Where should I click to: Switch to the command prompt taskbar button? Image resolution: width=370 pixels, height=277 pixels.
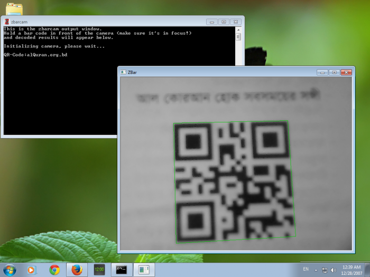pos(121,270)
